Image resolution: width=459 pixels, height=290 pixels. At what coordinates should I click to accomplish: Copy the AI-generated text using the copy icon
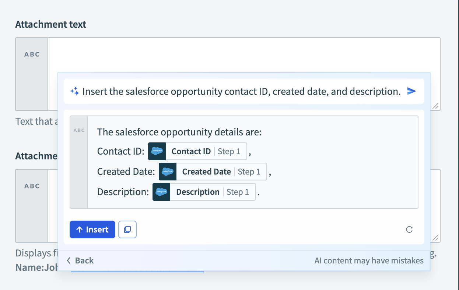127,229
